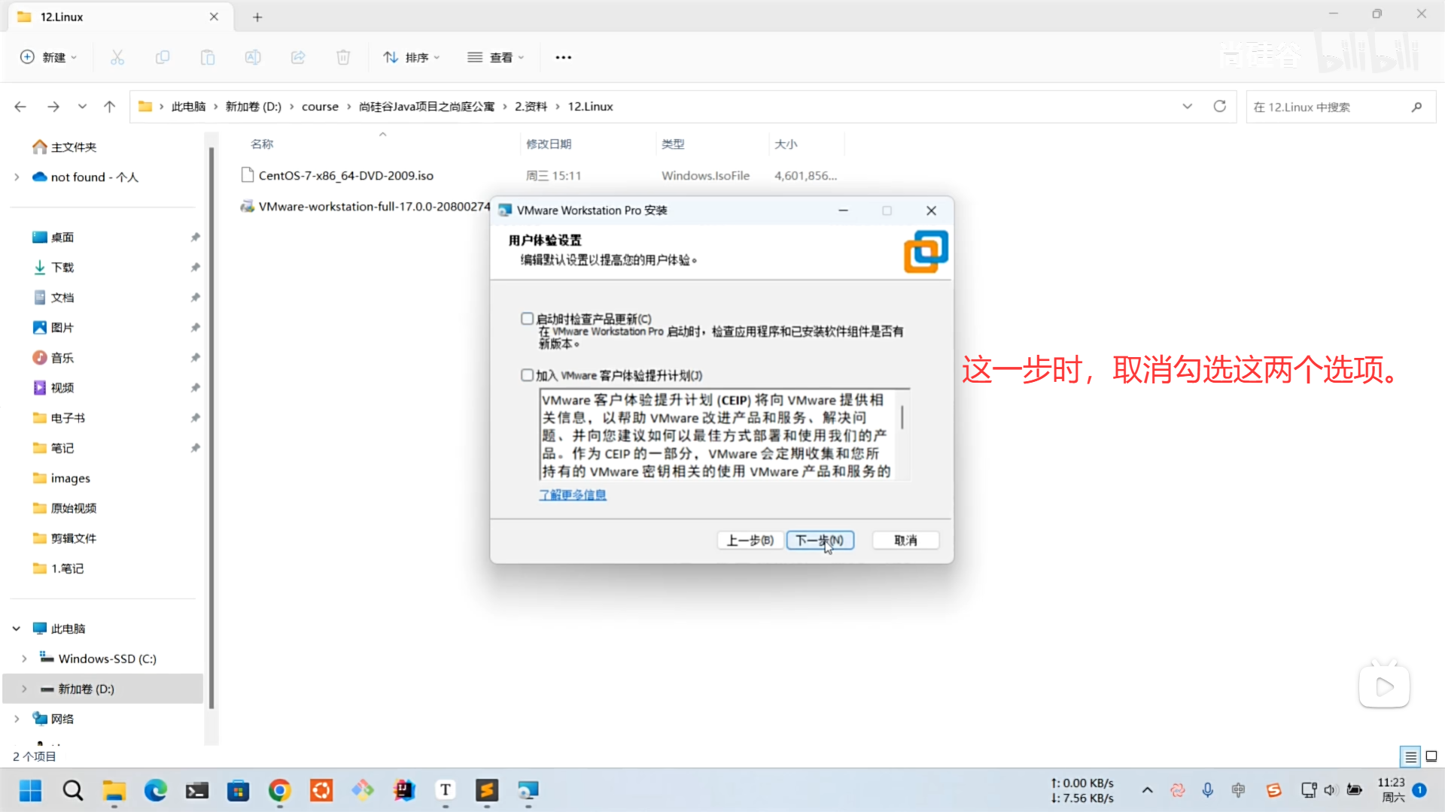Click the cut scissors icon
This screenshot has height=812, width=1445.
(x=117, y=57)
